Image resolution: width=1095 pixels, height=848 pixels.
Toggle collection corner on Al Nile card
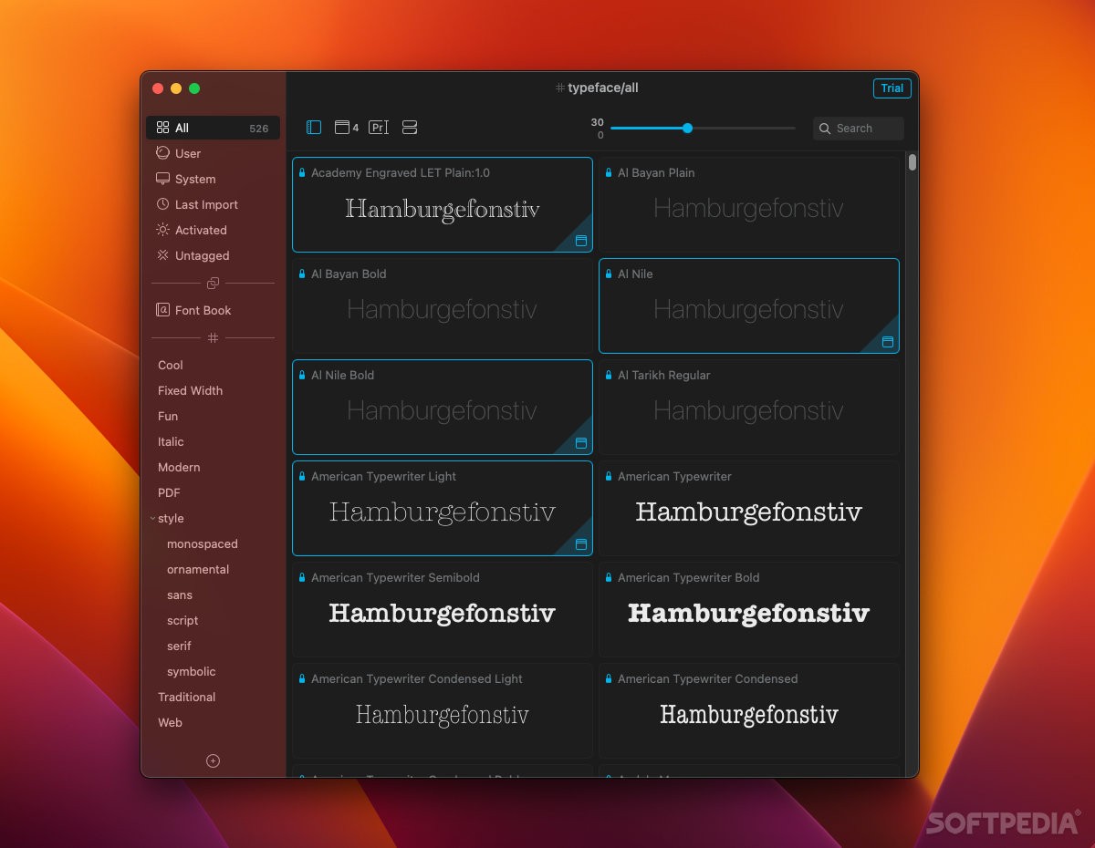point(887,342)
